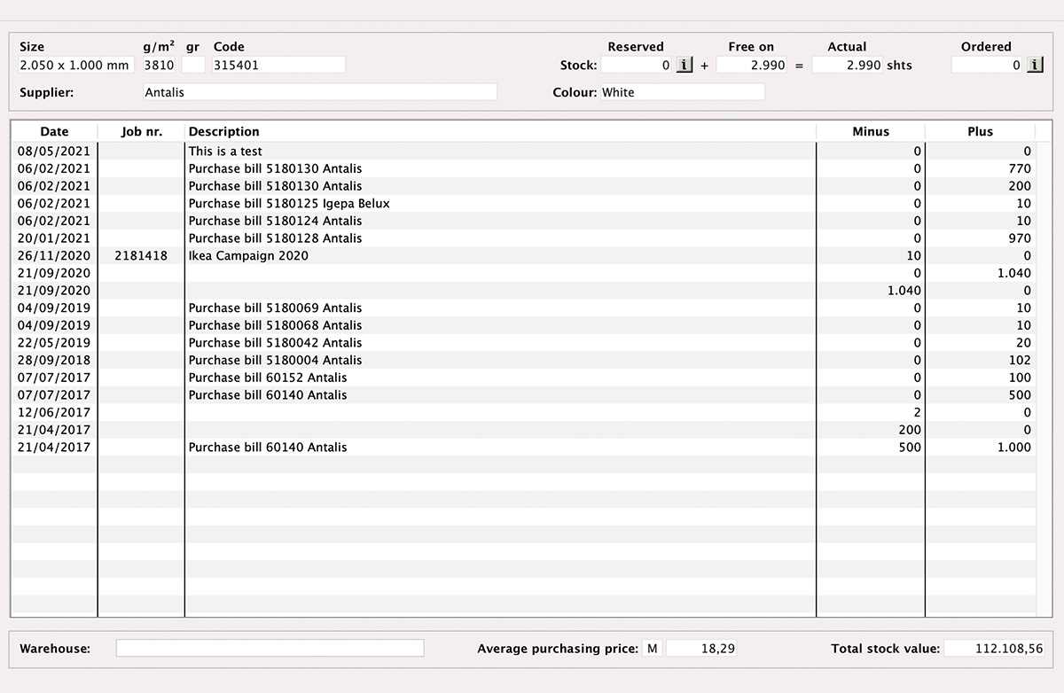Select 'Purchase bill 5180069 Antalis' row

[523, 308]
